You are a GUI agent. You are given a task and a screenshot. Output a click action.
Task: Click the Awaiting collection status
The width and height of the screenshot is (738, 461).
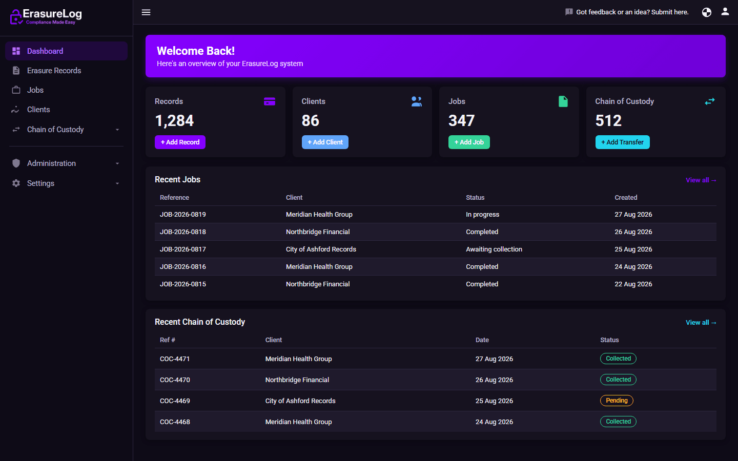(494, 249)
